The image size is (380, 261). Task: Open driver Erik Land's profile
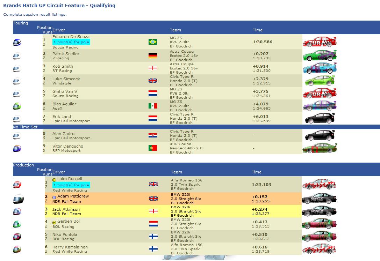coord(62,117)
